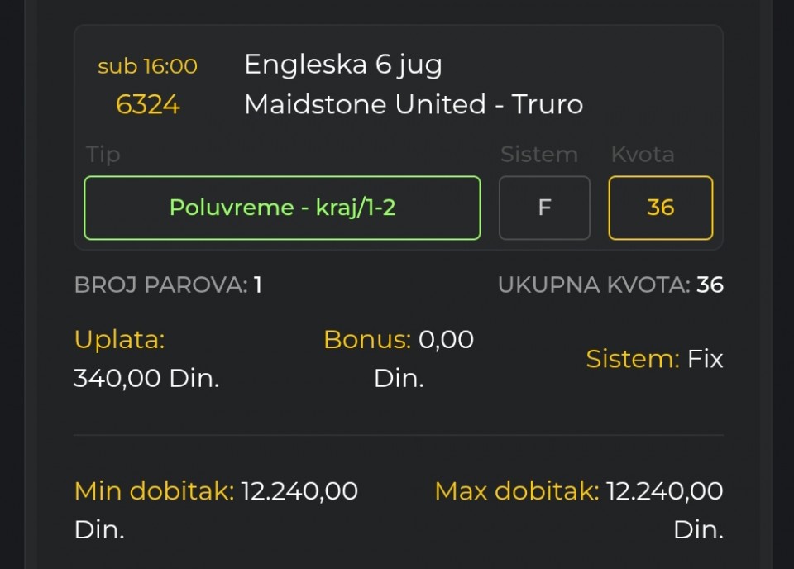Click Sistem: Fix indicator
Screen dimensions: 794x569
coord(654,359)
